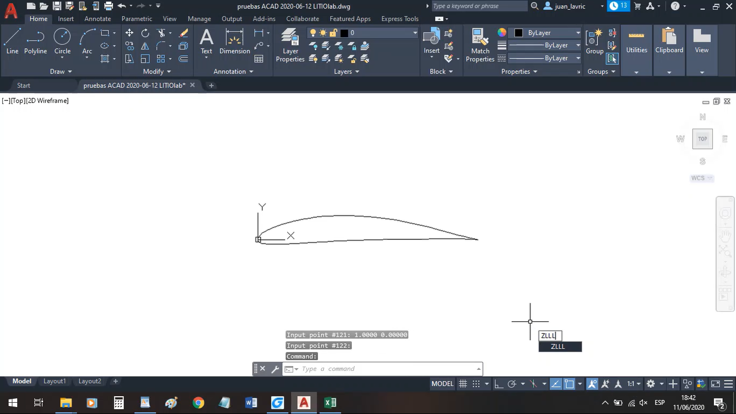Screen dimensions: 736x414
Task: Switch to the Start file tab
Action: tap(24, 85)
